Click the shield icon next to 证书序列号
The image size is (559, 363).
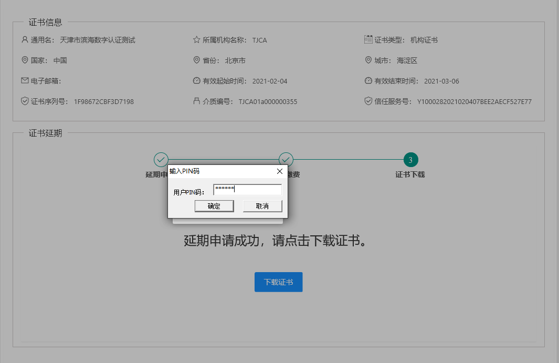[25, 101]
